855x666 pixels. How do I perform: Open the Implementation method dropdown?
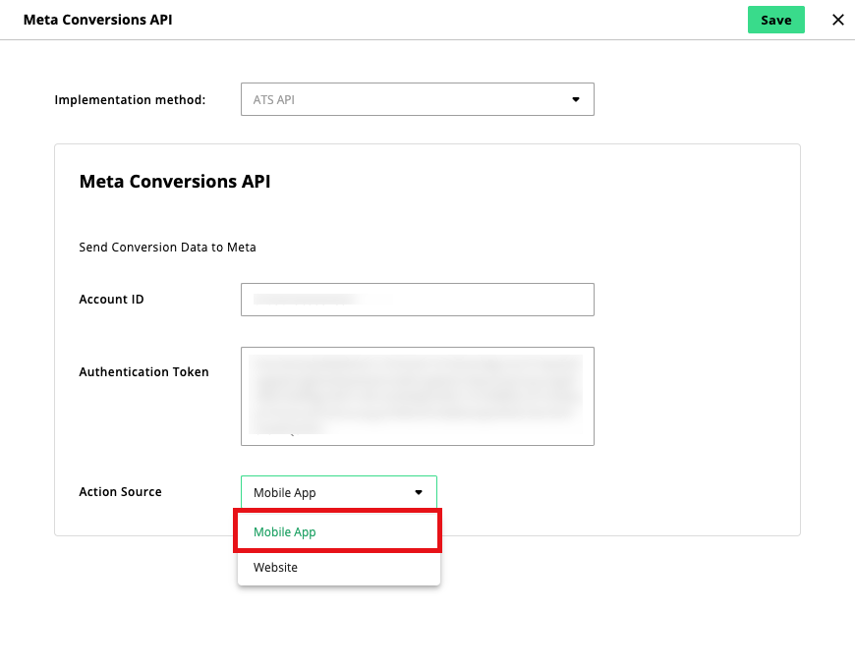coord(417,99)
